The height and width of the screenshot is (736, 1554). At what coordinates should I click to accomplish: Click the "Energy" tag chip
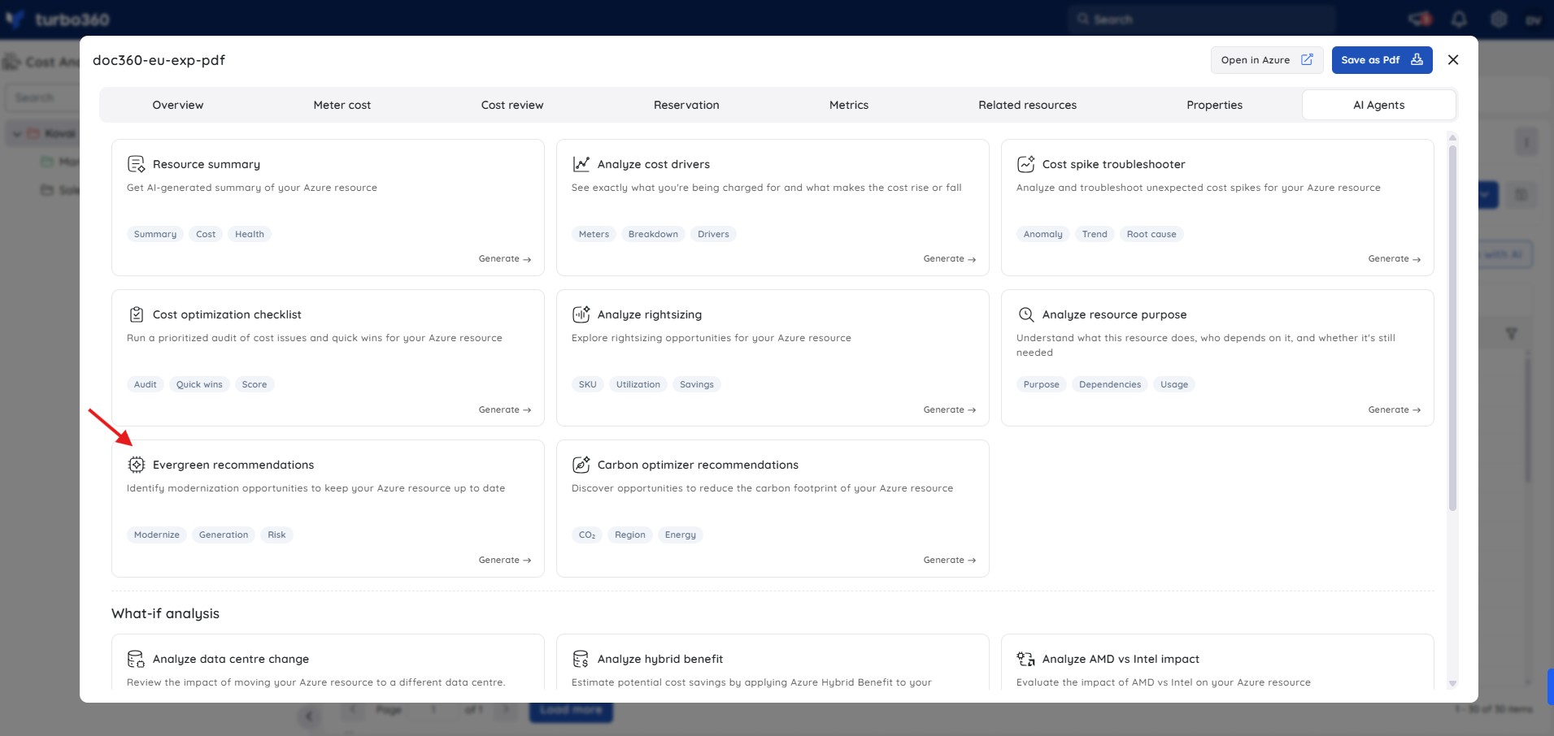point(681,535)
